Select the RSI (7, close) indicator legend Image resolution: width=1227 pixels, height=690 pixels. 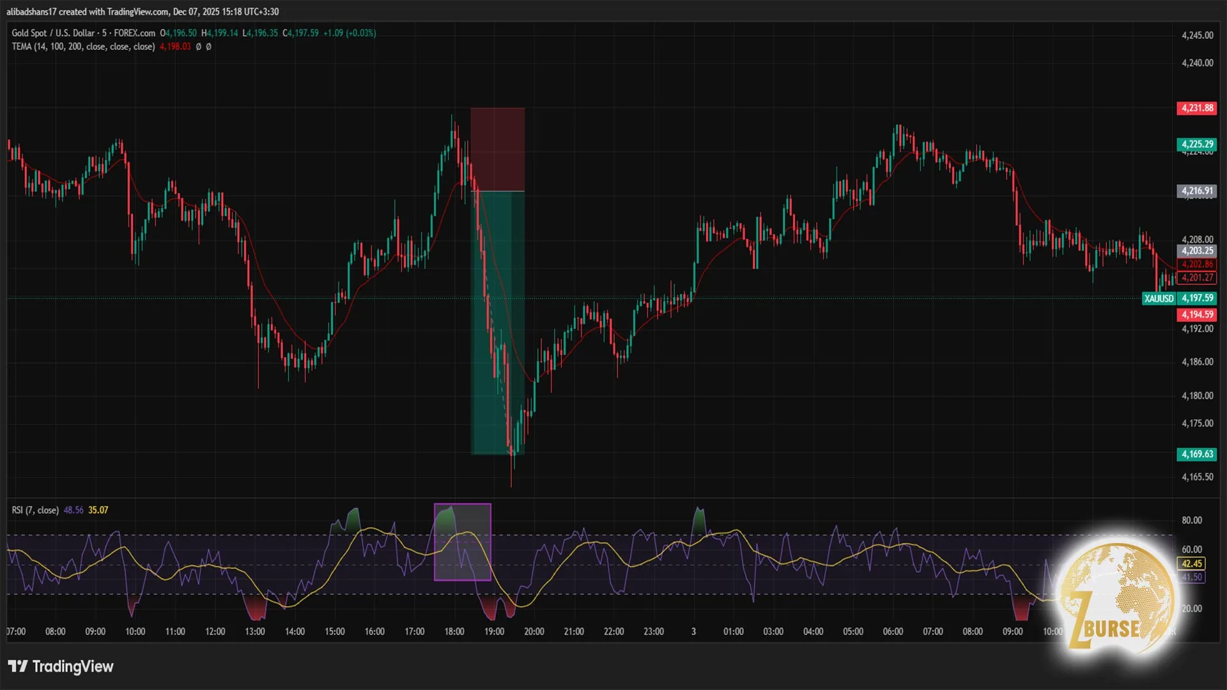pyautogui.click(x=35, y=510)
